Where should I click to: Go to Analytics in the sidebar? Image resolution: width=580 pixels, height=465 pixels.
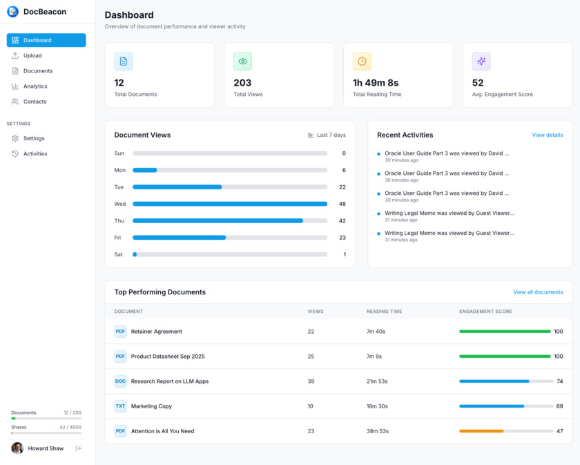(35, 86)
